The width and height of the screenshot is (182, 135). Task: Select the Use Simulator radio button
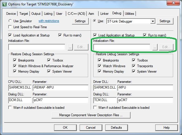click(x=10, y=21)
